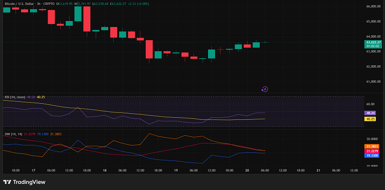Viewport: 385px width, 190px height.
Task: Click the 60.00 RSI scale label
Action: coord(371,104)
